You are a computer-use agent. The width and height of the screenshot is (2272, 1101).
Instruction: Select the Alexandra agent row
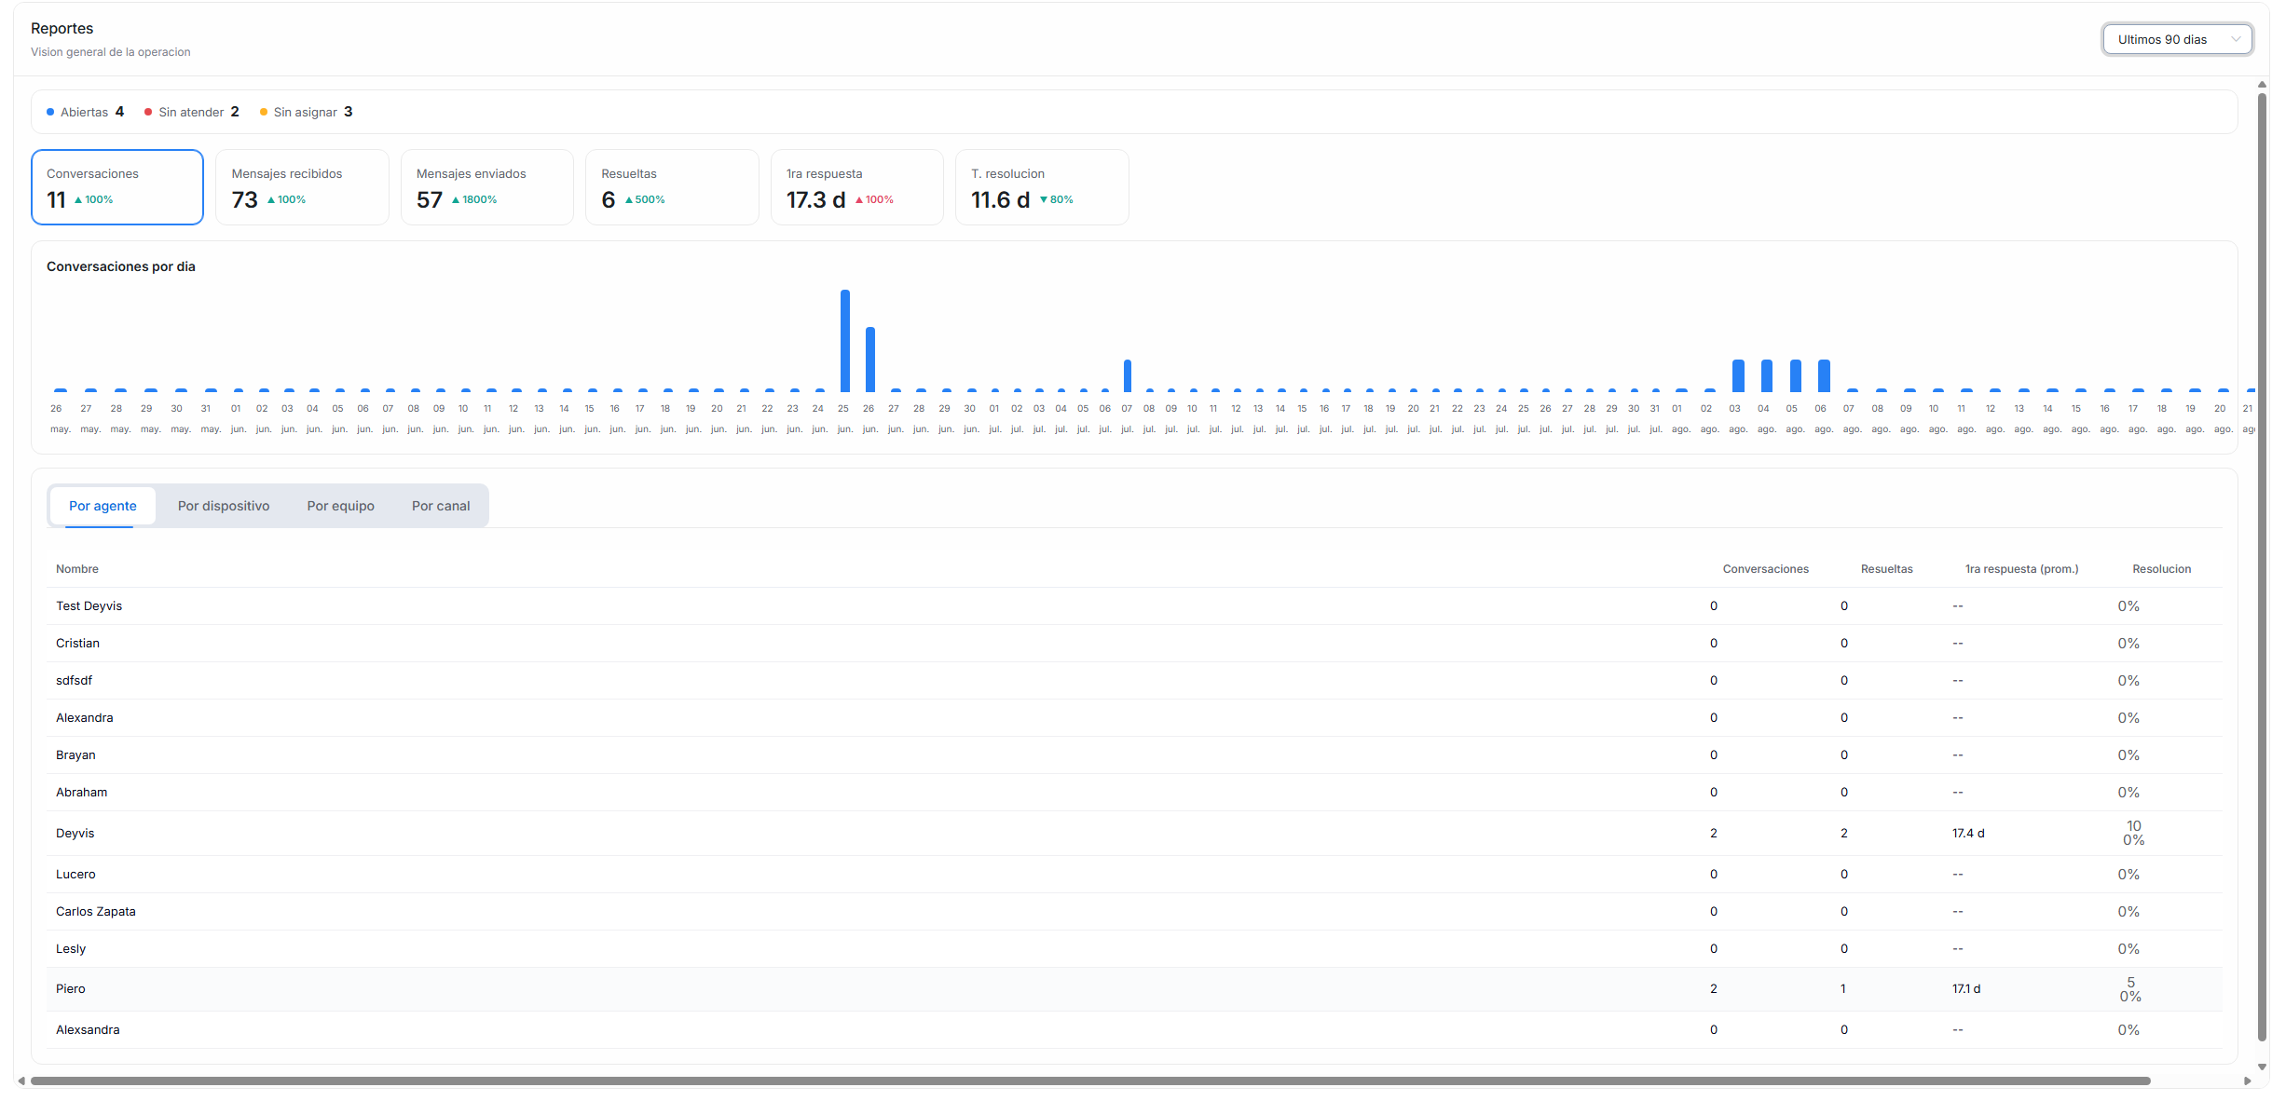(1134, 718)
